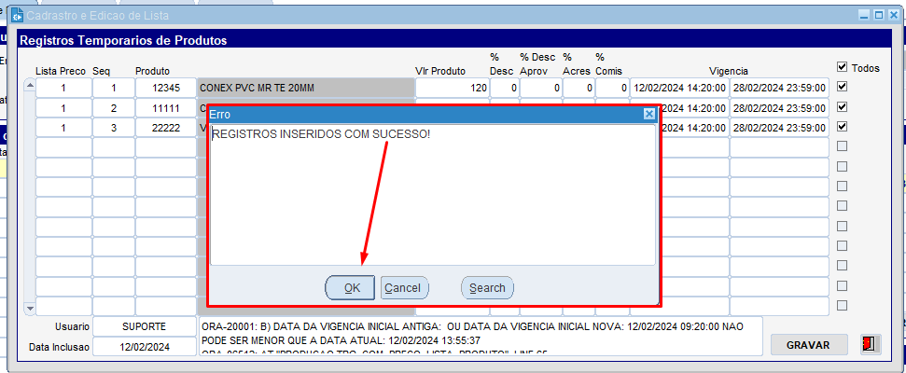The height and width of the screenshot is (373, 906).
Task: Uncheck the checkbox for product 22222 row
Action: (842, 127)
